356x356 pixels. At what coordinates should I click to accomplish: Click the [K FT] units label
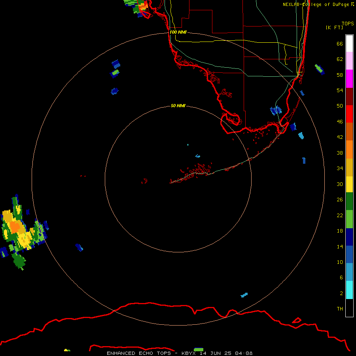click(334, 27)
